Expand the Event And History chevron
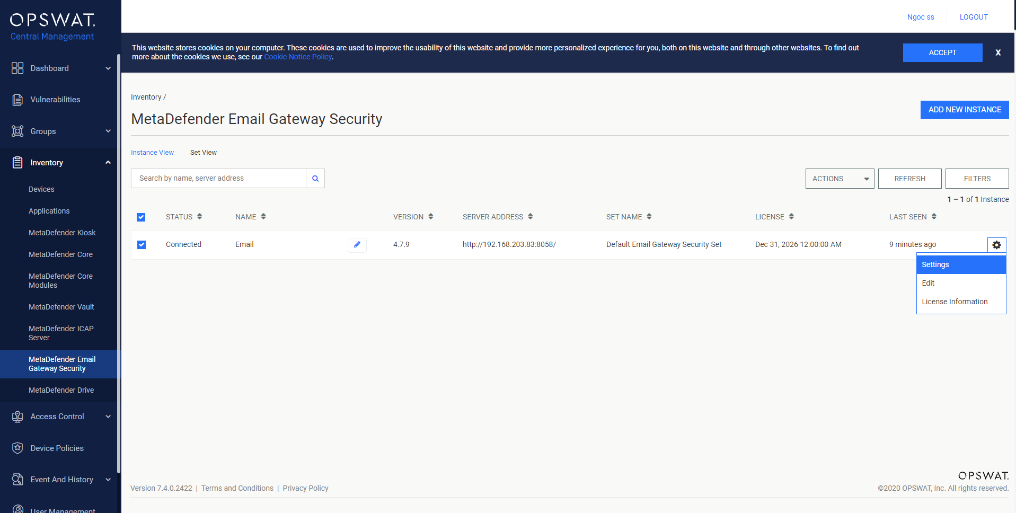1016x513 pixels. coord(108,480)
